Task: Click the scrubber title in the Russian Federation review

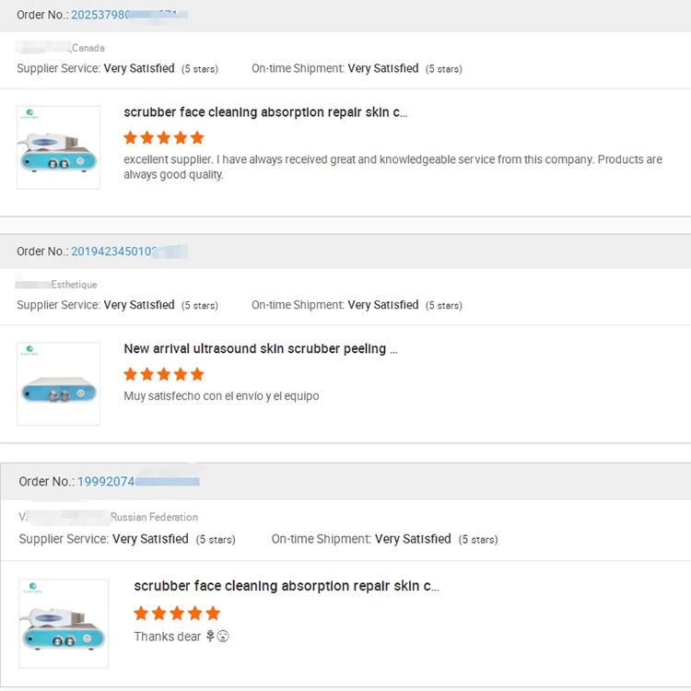Action: [x=287, y=586]
